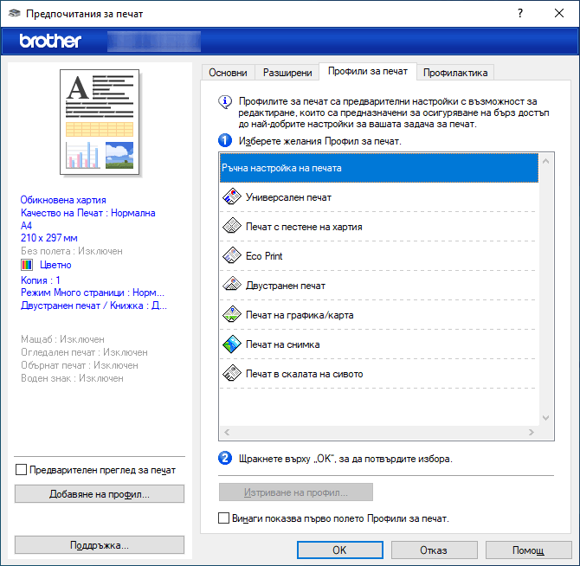Pick the Печат на графика/карта icon
The height and width of the screenshot is (566, 580).
[x=232, y=314]
